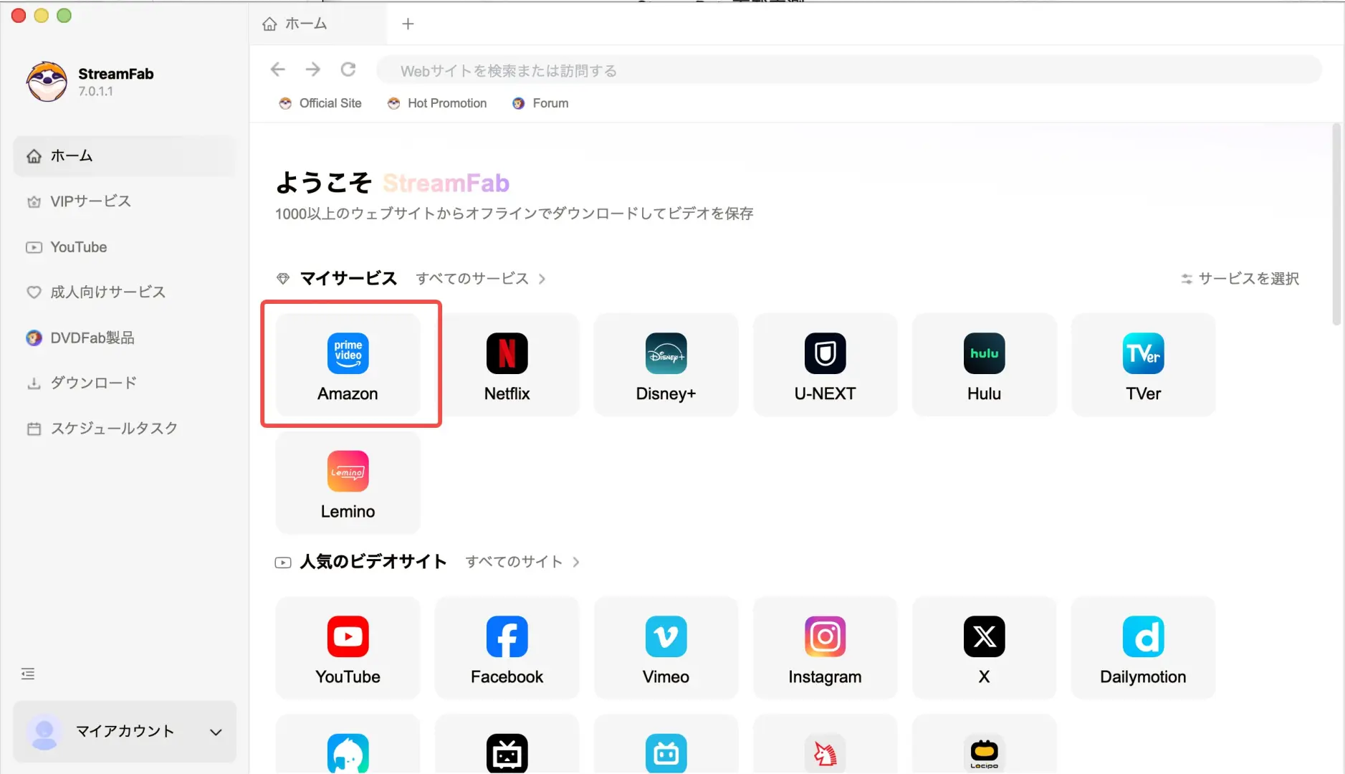
Task: Click the Locipo site icon
Action: [984, 752]
